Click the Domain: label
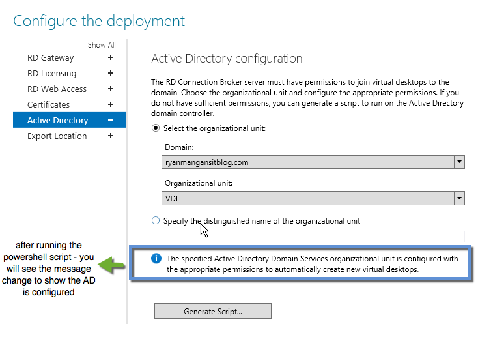The width and height of the screenshot is (478, 337). point(179,147)
